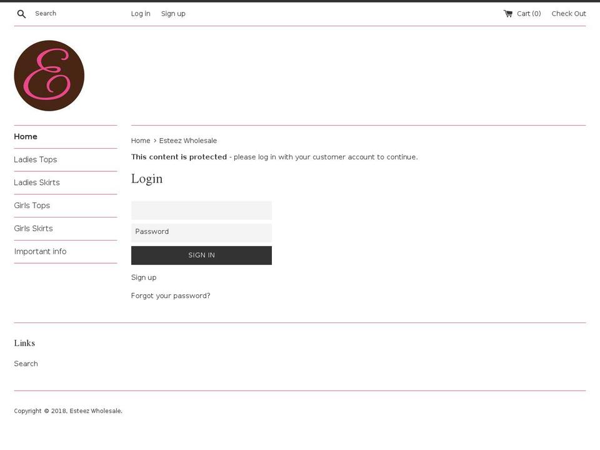The image size is (600, 450).
Task: Open Girls Tops category
Action: pos(32,206)
